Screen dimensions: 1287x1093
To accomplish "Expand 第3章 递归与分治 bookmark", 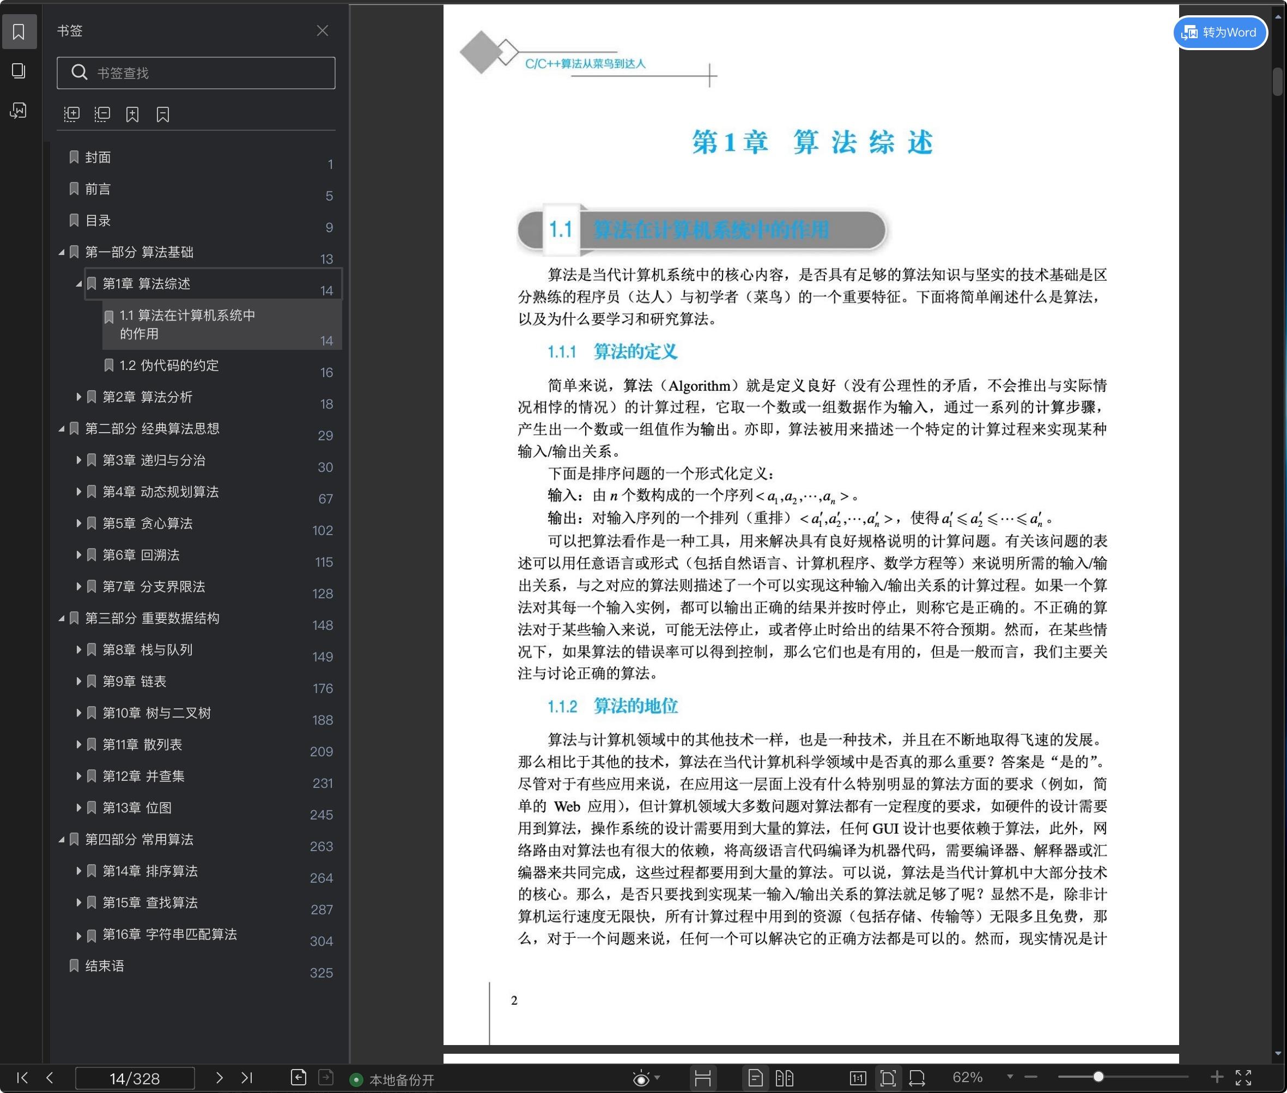I will [78, 460].
